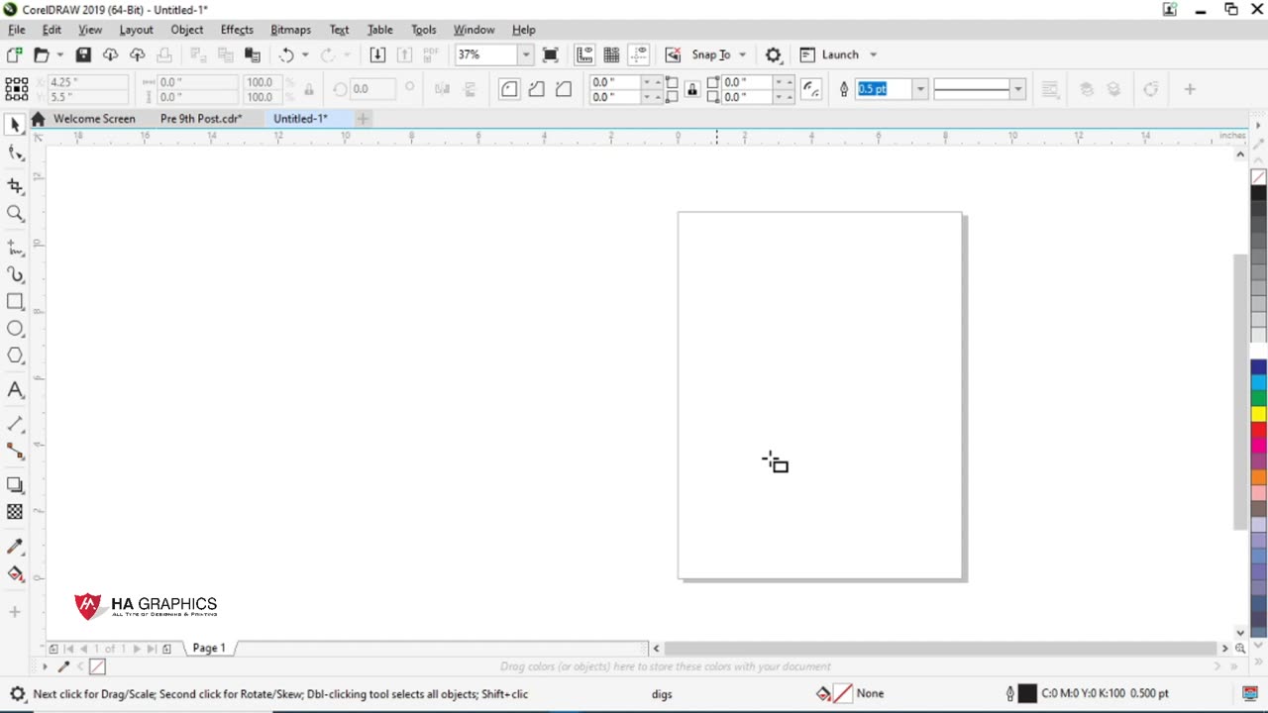Pick the black swatch in color palette
Image resolution: width=1268 pixels, height=713 pixels.
(1258, 193)
